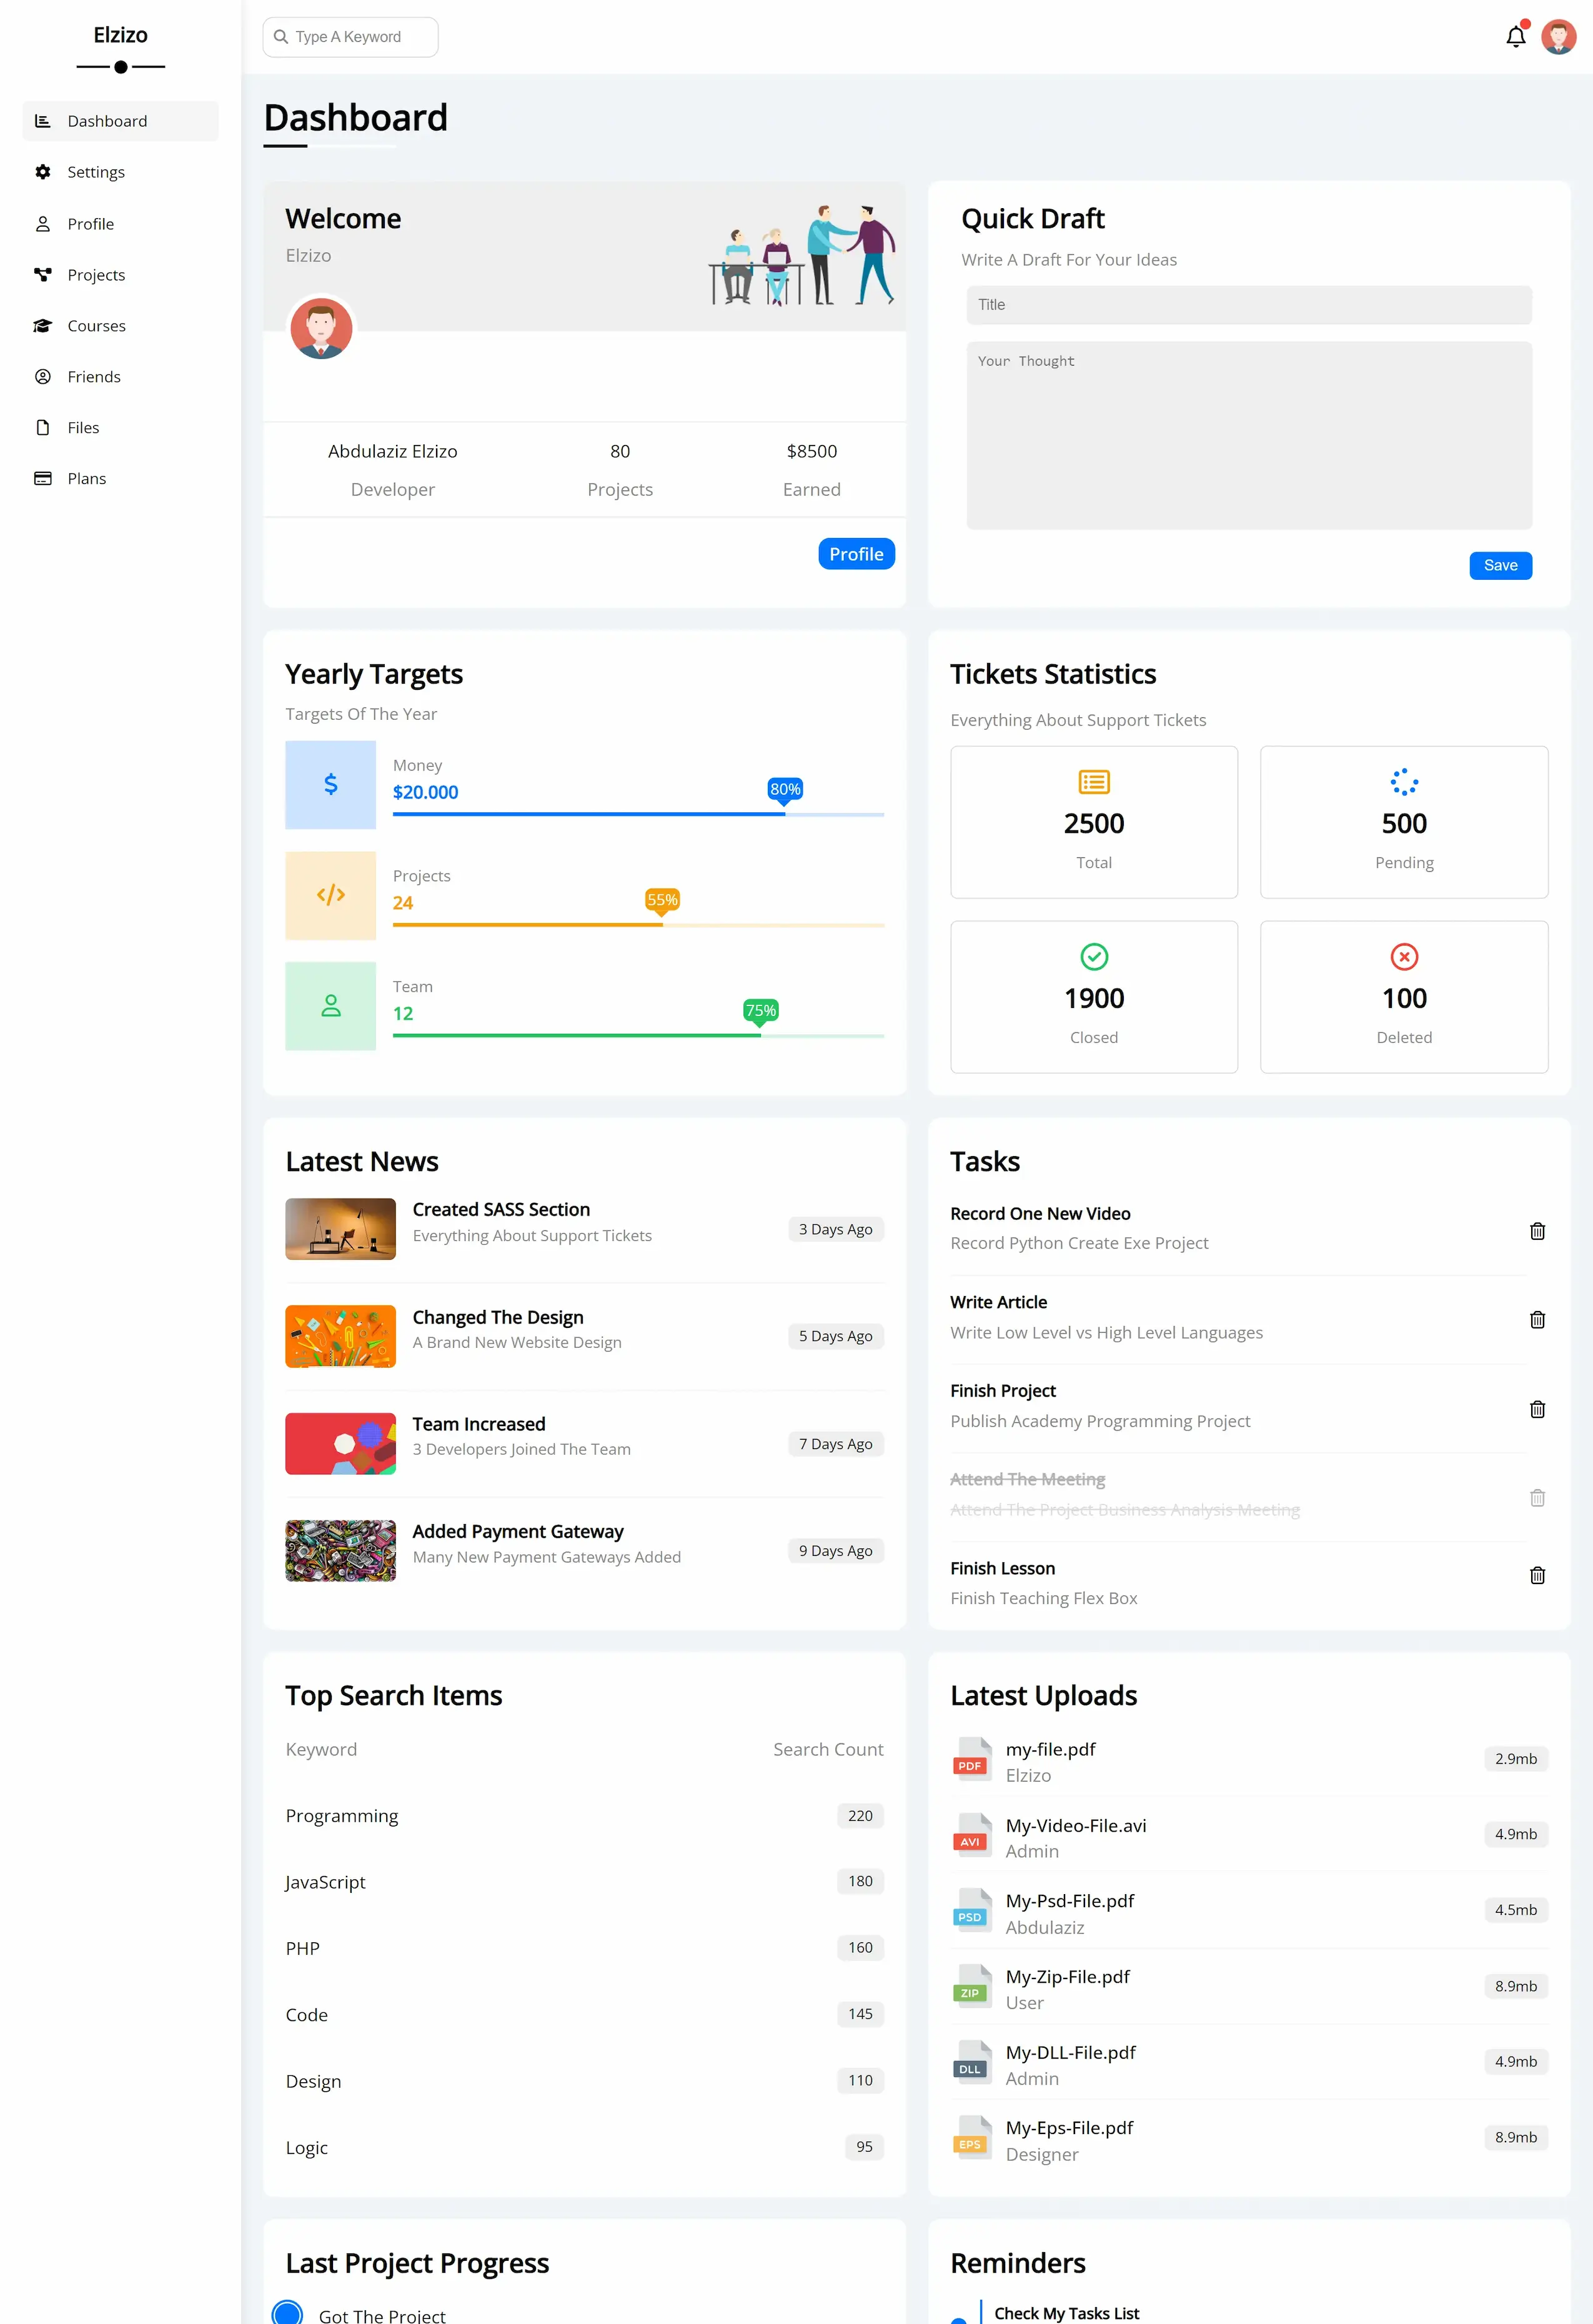The image size is (1593, 2324).
Task: Click the blue Profile button
Action: pos(856,554)
